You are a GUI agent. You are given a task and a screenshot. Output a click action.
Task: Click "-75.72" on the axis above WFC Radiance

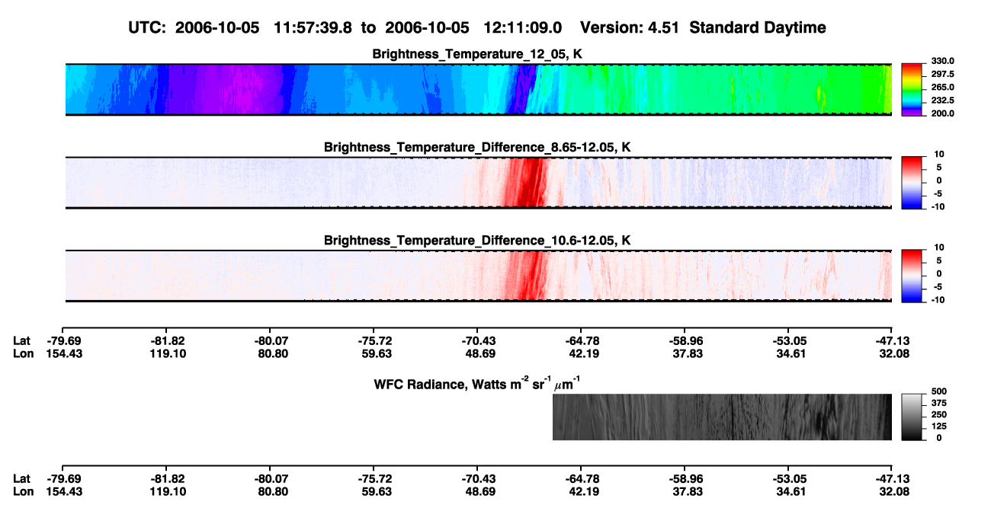click(375, 341)
